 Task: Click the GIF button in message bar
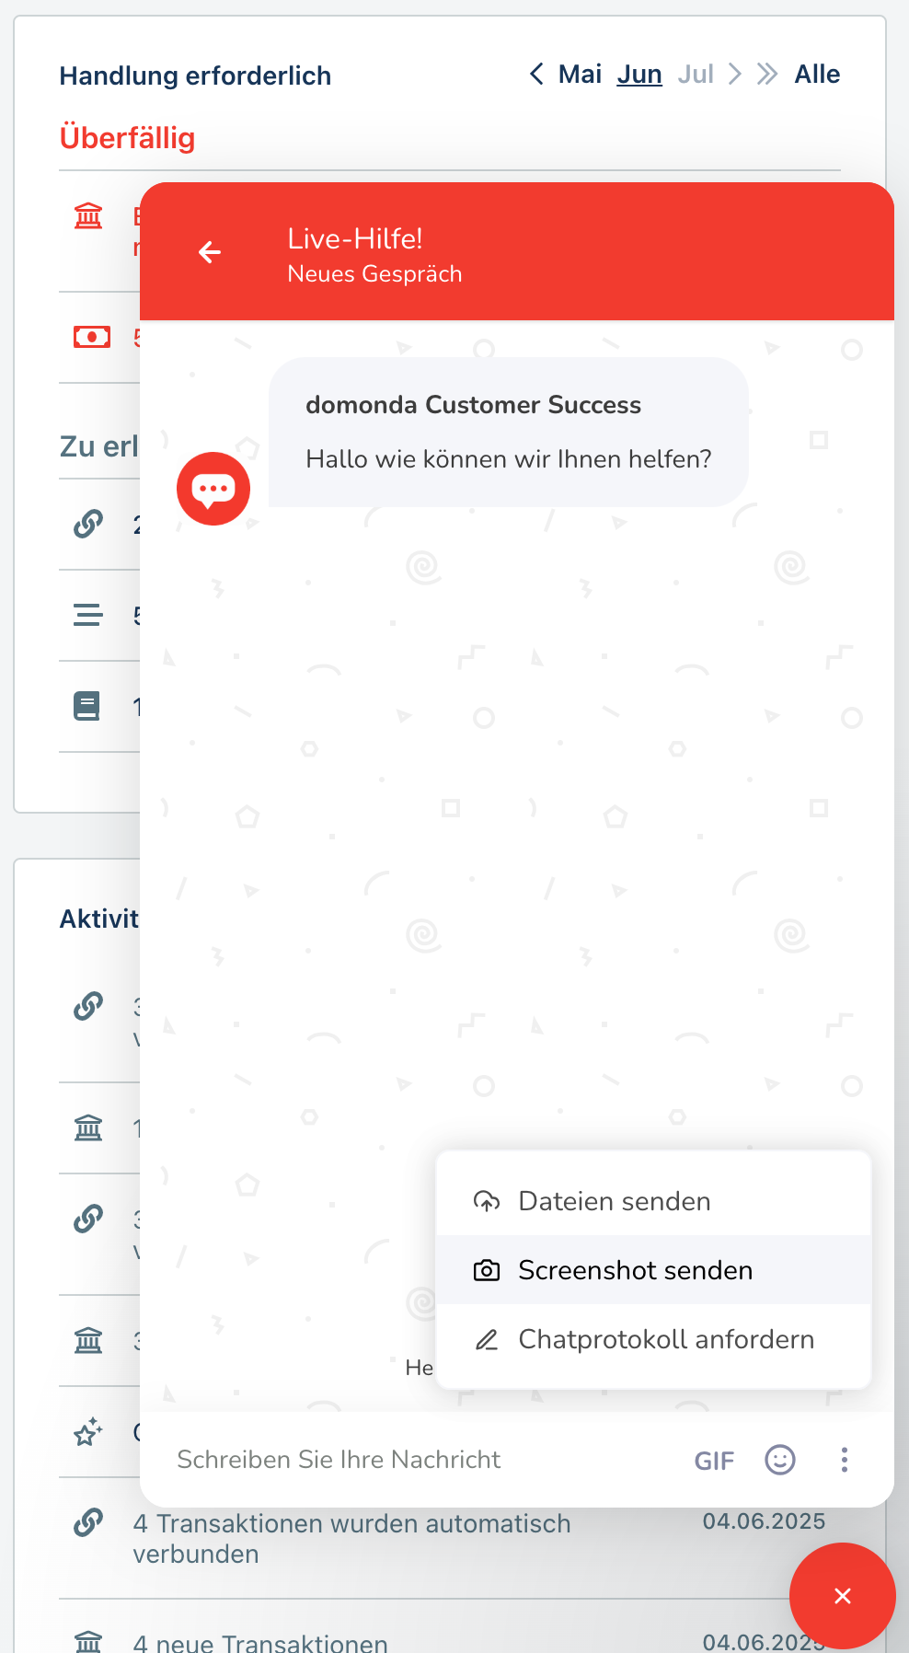click(x=714, y=1461)
